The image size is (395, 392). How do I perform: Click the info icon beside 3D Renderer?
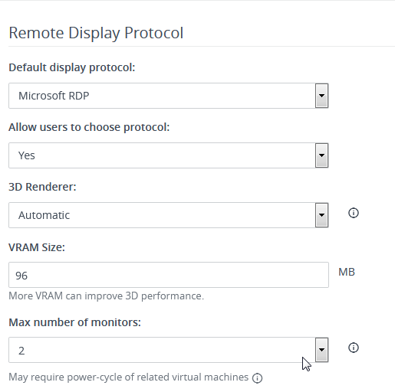click(x=354, y=213)
